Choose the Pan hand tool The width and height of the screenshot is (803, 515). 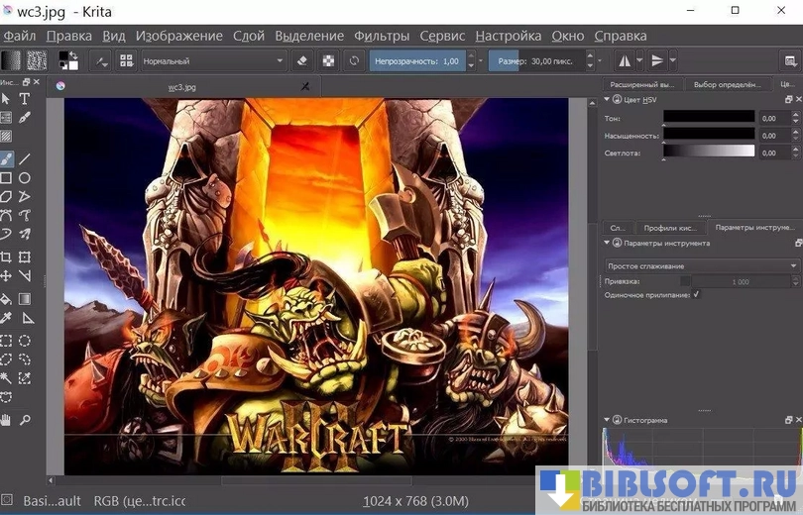tap(7, 420)
